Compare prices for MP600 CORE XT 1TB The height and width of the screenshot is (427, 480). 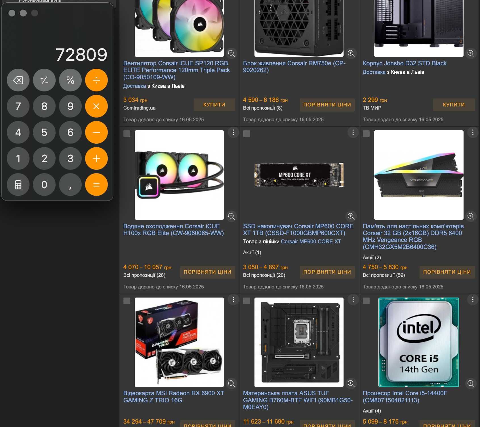[x=327, y=272]
